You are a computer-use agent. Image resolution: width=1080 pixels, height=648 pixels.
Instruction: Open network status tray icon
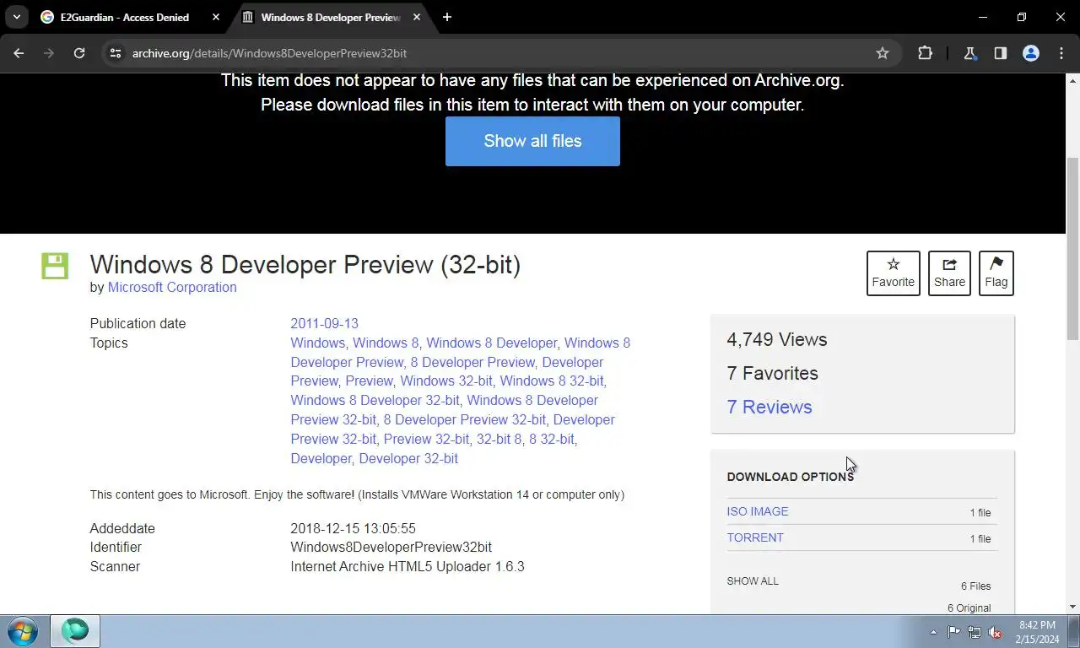tap(975, 632)
